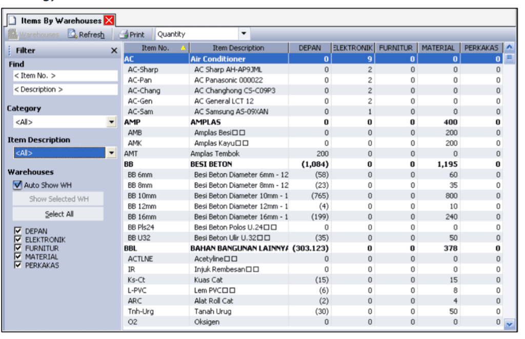525x339 pixels.
Task: Click the Print toolbar icon
Action: [123, 33]
